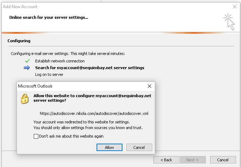Cancel the Add New Account wizard

(x=223, y=160)
